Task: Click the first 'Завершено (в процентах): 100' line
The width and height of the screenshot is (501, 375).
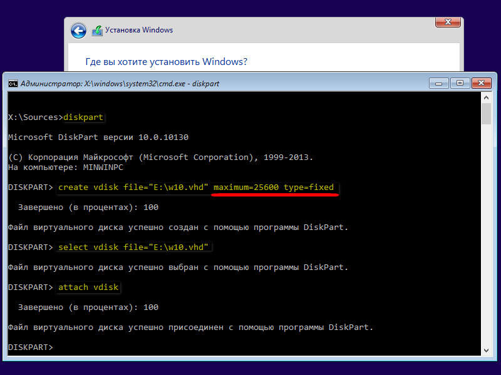Action: point(88,207)
